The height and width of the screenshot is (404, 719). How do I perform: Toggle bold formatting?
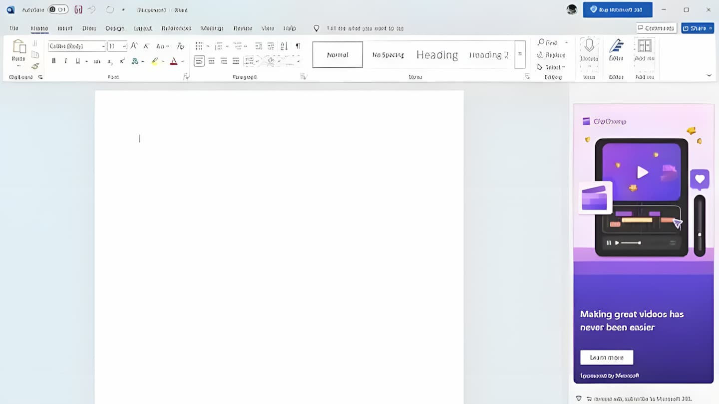[x=53, y=61]
